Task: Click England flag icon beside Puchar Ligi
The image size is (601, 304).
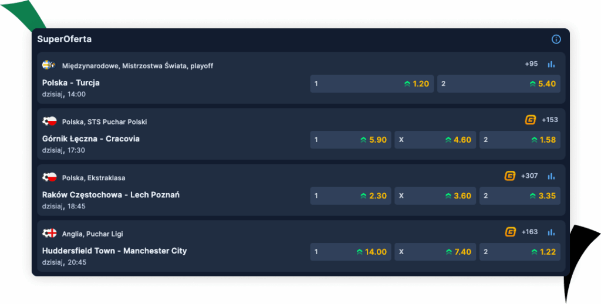Action: pyautogui.click(x=49, y=234)
